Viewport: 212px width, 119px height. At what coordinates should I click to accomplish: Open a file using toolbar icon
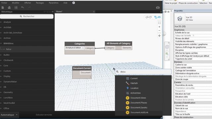(9, 8)
